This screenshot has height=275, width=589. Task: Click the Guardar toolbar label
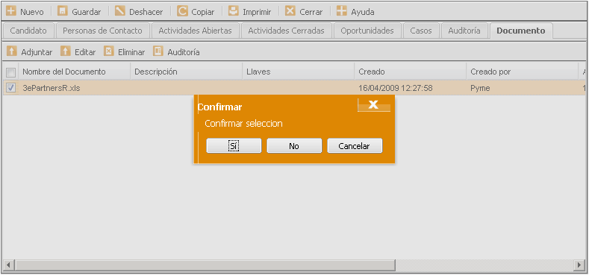tap(87, 12)
